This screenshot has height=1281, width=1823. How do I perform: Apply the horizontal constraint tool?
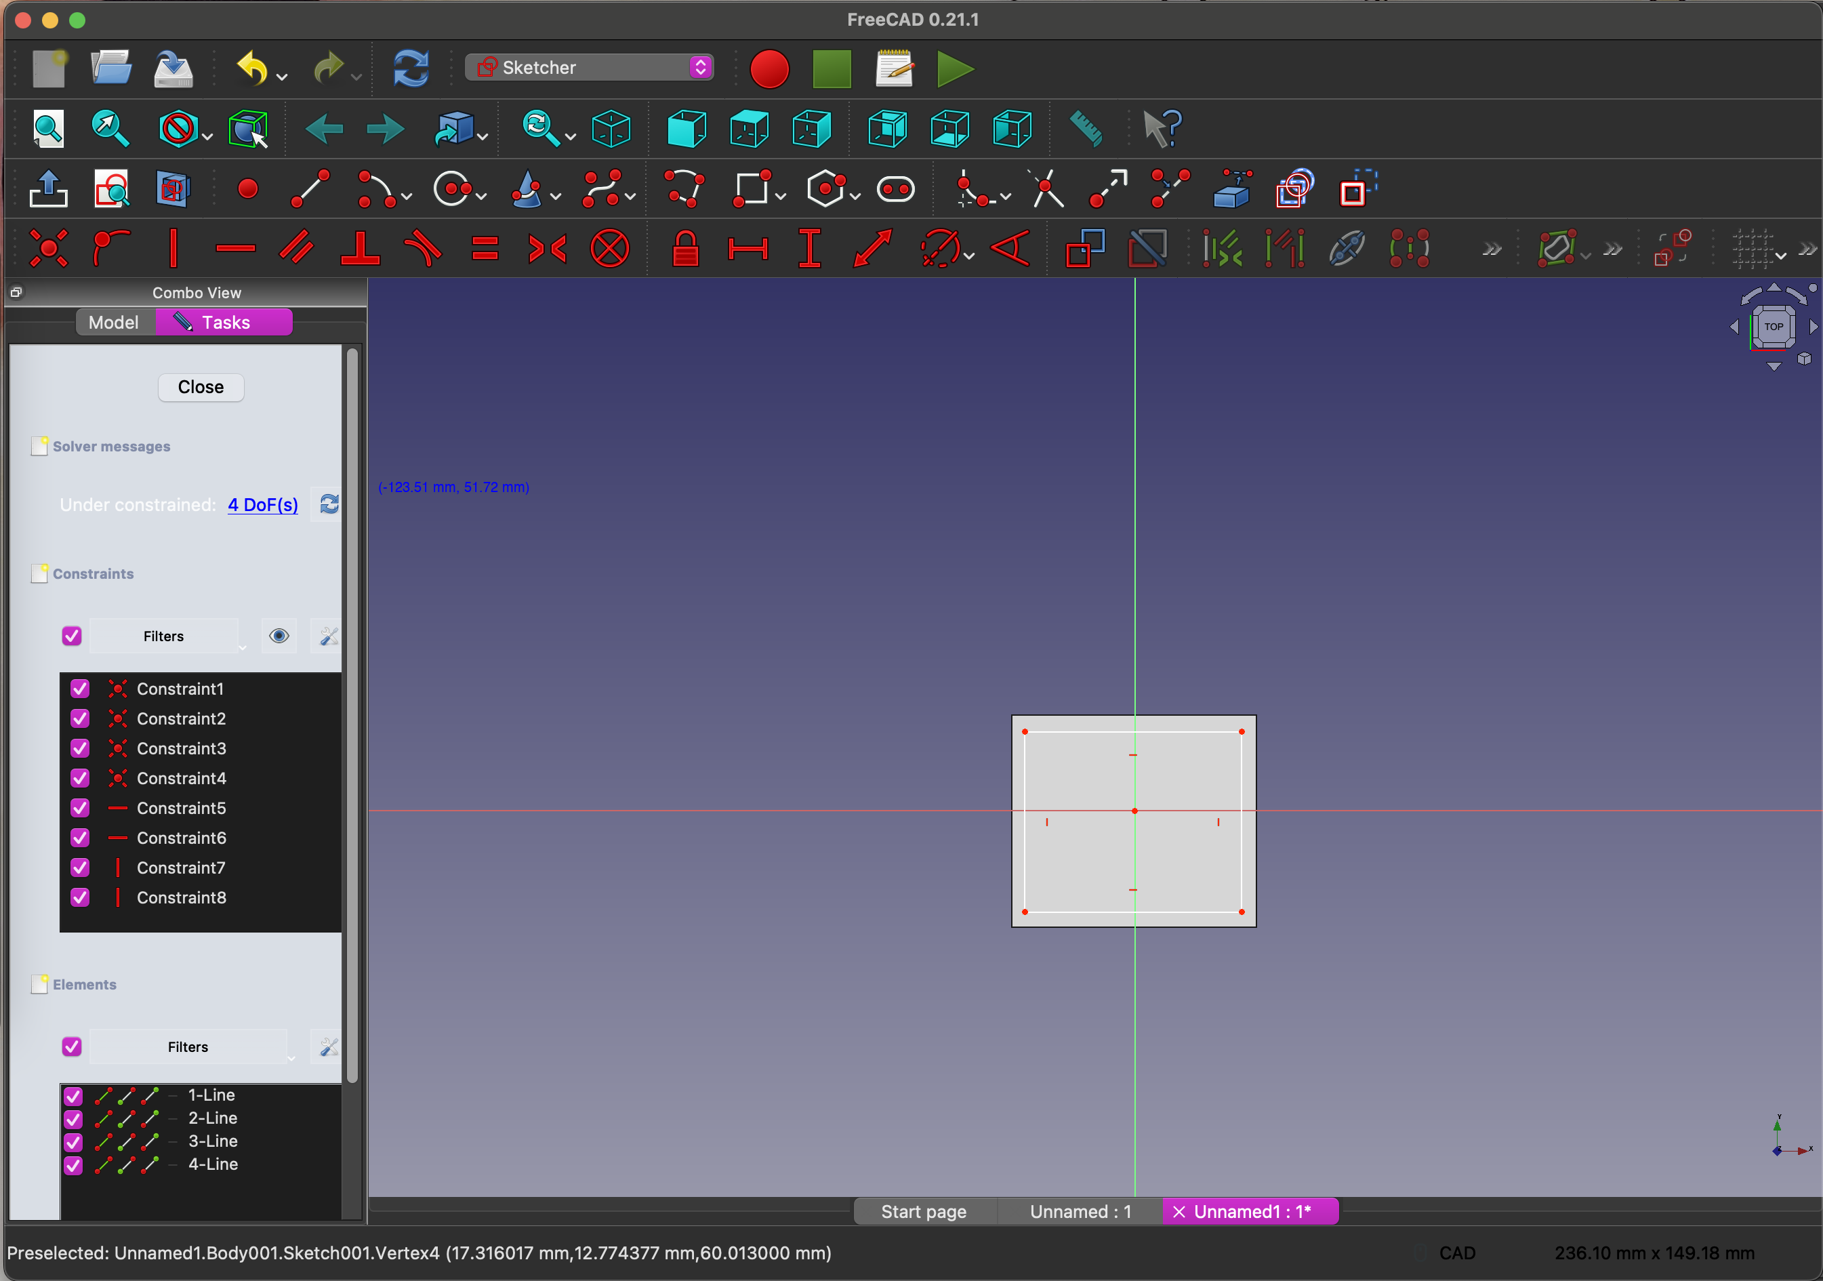pos(236,249)
